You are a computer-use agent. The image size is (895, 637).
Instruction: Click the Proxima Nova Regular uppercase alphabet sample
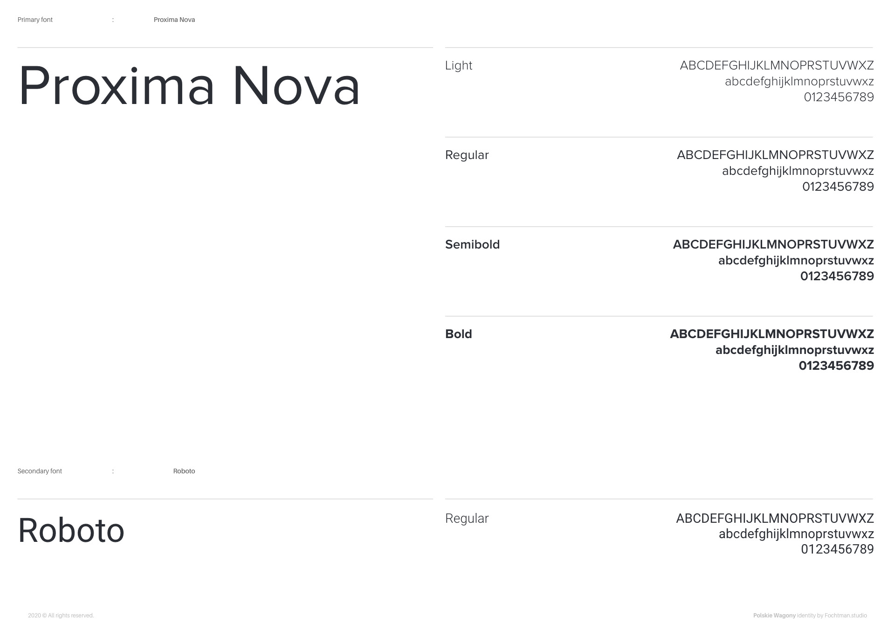tap(775, 155)
